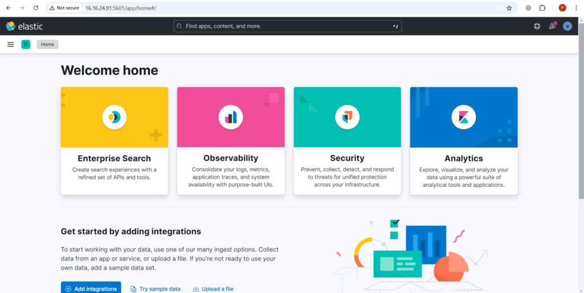This screenshot has height=293, width=584.
Task: Click the Analytics description text
Action: pos(464,177)
